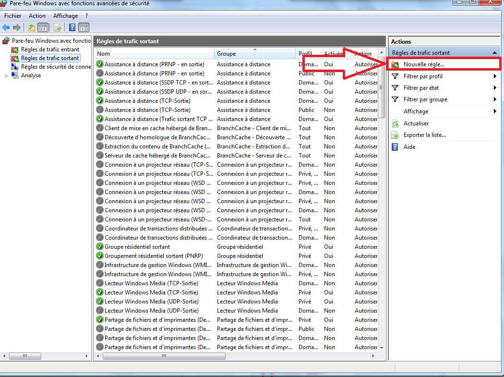Click Nouvelle règle... action
The image size is (504, 377).
[424, 64]
